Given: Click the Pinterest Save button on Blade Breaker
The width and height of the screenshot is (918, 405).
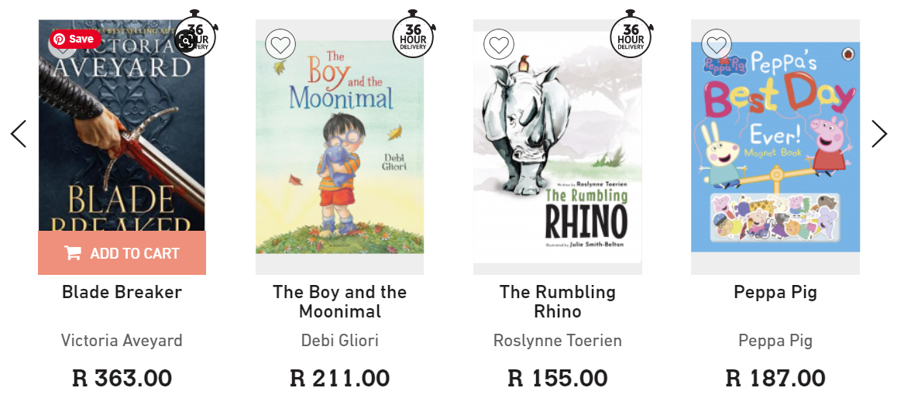Looking at the screenshot, I should pos(74,39).
